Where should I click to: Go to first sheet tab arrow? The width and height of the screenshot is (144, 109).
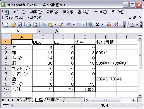click(3, 100)
